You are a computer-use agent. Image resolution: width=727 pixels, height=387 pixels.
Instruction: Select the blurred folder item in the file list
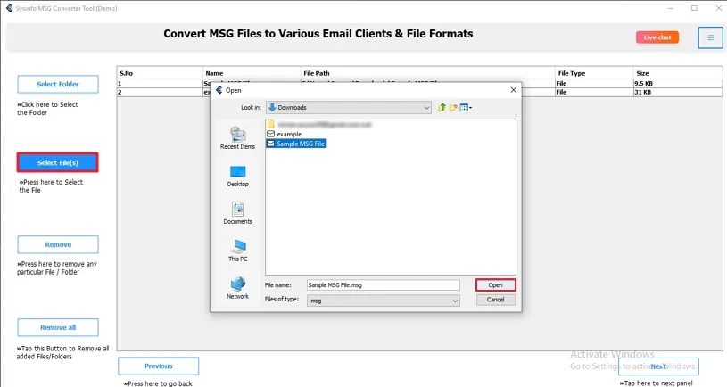[319, 125]
